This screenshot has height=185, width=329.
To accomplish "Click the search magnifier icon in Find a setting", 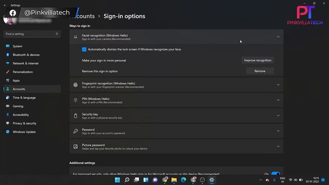I will coord(57,34).
